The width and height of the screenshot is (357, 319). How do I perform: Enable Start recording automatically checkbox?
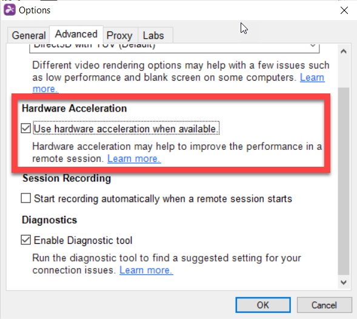click(x=25, y=198)
